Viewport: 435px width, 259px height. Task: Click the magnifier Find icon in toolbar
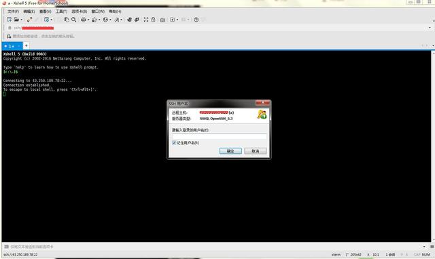tap(74, 20)
